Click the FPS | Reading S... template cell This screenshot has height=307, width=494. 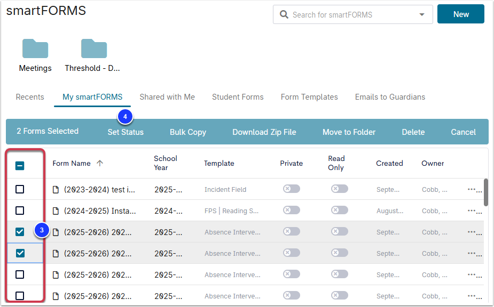(x=232, y=211)
